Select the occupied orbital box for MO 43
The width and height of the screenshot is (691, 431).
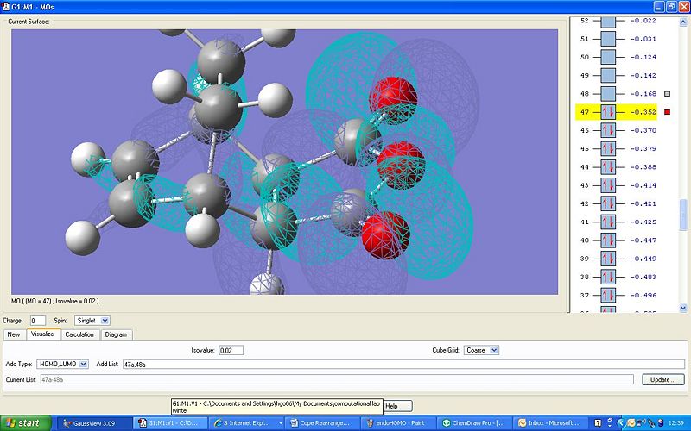pos(608,185)
